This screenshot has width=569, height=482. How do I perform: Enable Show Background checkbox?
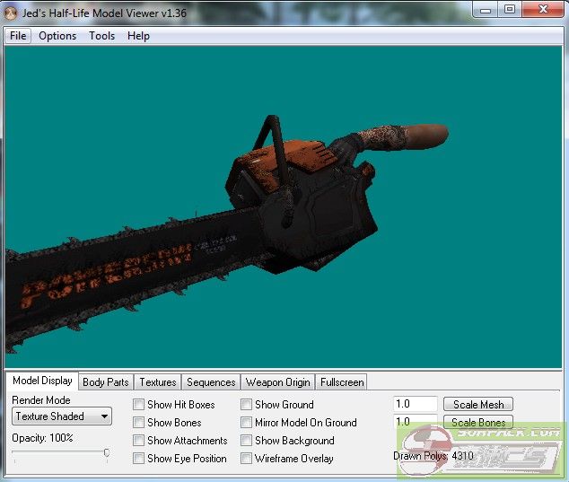[x=246, y=440]
